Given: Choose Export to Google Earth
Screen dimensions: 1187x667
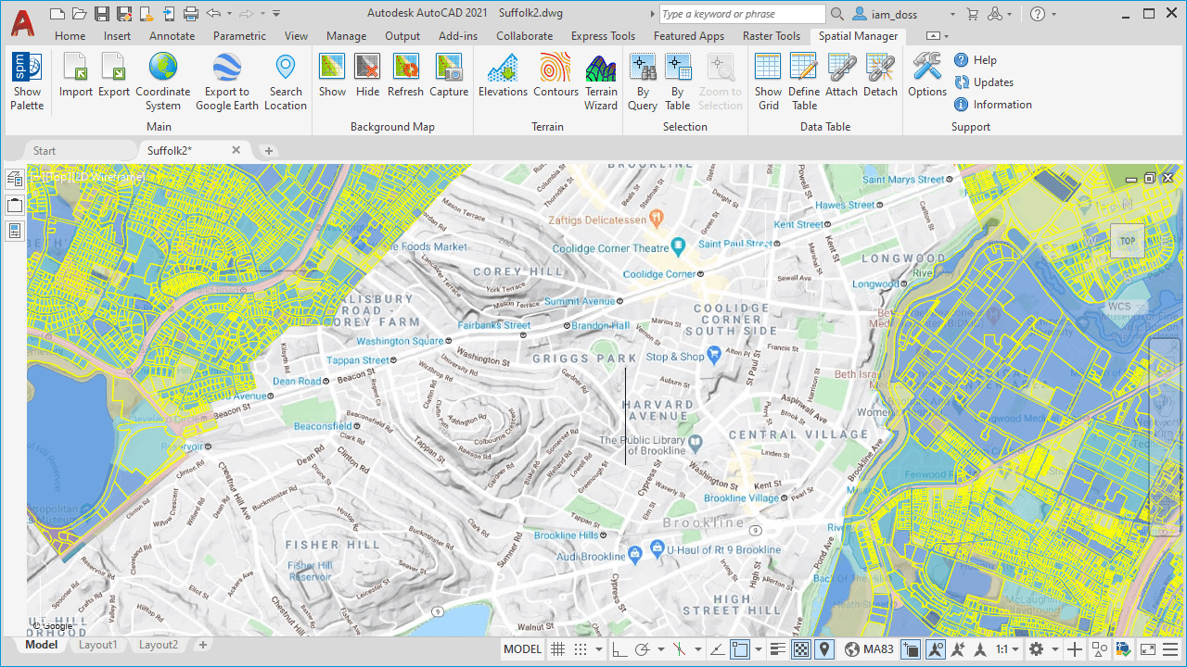Looking at the screenshot, I should [x=227, y=82].
